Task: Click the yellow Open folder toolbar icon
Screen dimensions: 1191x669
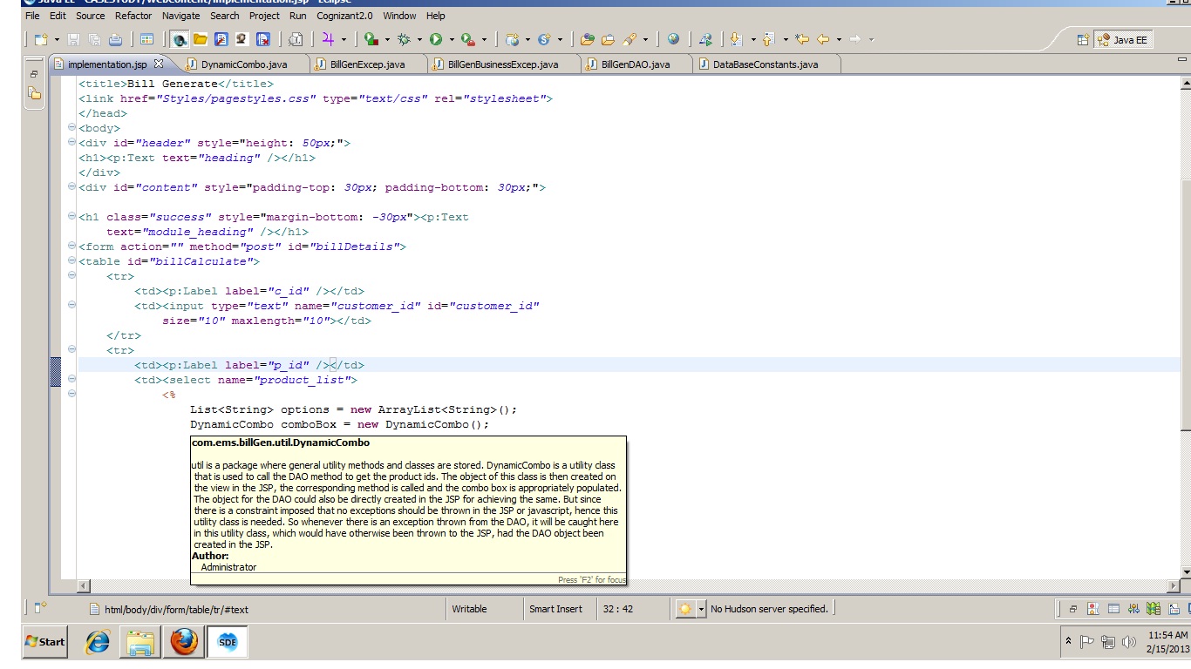Action: pyautogui.click(x=200, y=39)
